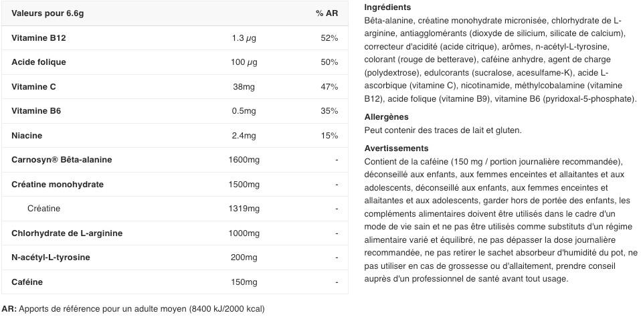Click the Avertissements heading
Screen dimensions: 641x317
[396, 148]
